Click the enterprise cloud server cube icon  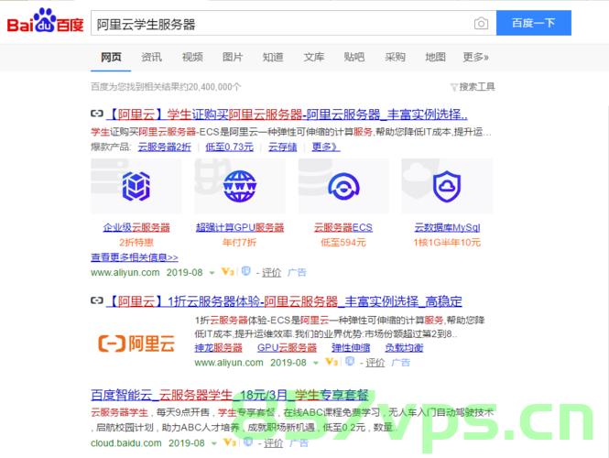tap(136, 187)
